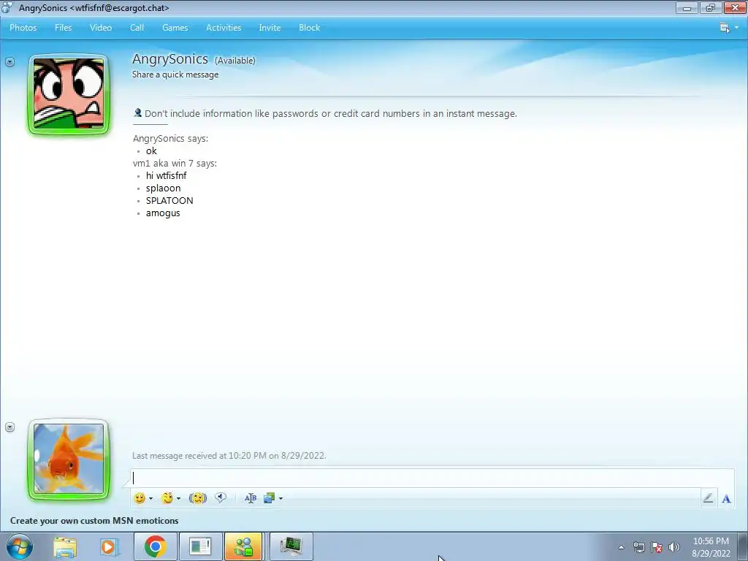Collapse your goldfish display picture arrow
The width and height of the screenshot is (748, 561).
point(9,427)
